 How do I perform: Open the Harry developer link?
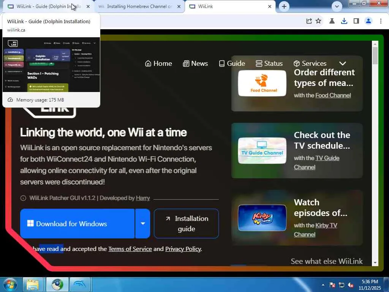coord(143,198)
